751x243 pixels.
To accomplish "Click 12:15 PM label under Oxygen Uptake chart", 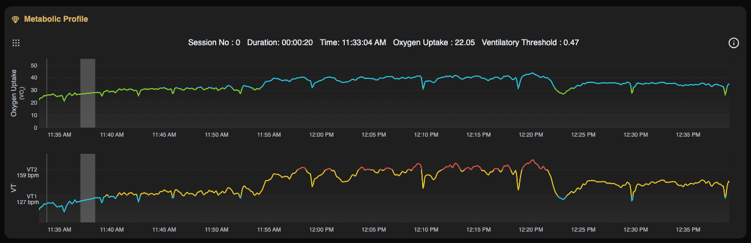I will [x=478, y=135].
